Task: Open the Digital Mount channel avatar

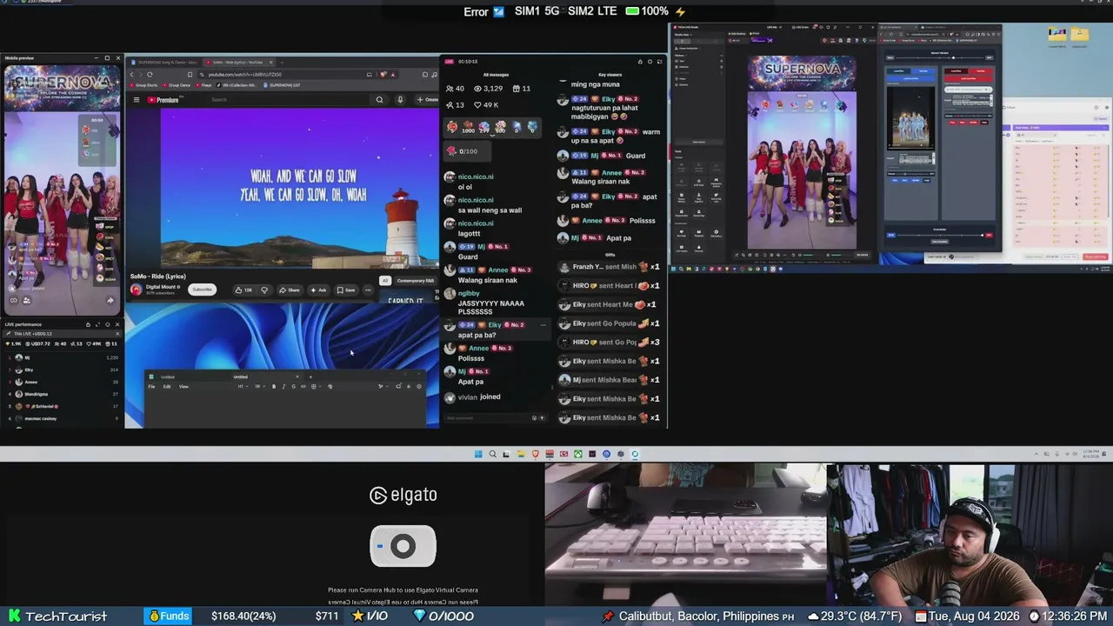Action: point(137,290)
